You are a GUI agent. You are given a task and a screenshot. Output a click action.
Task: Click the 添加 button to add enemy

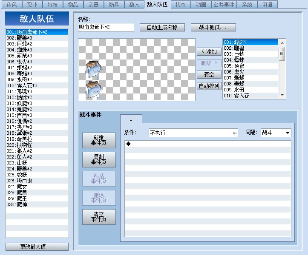point(209,52)
